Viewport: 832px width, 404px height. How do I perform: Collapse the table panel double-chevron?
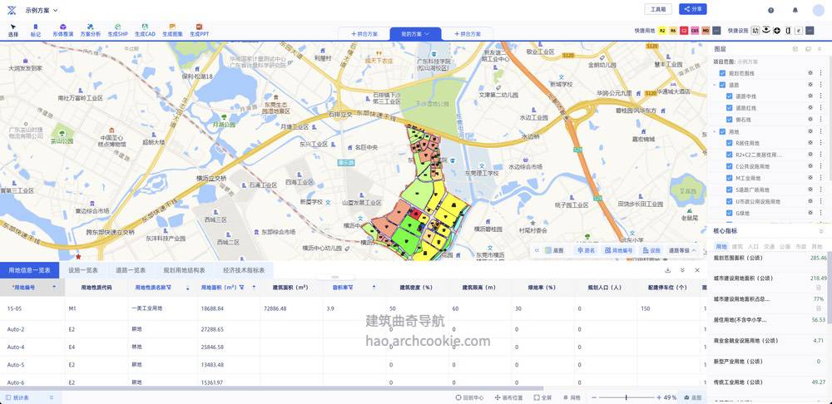coord(682,270)
